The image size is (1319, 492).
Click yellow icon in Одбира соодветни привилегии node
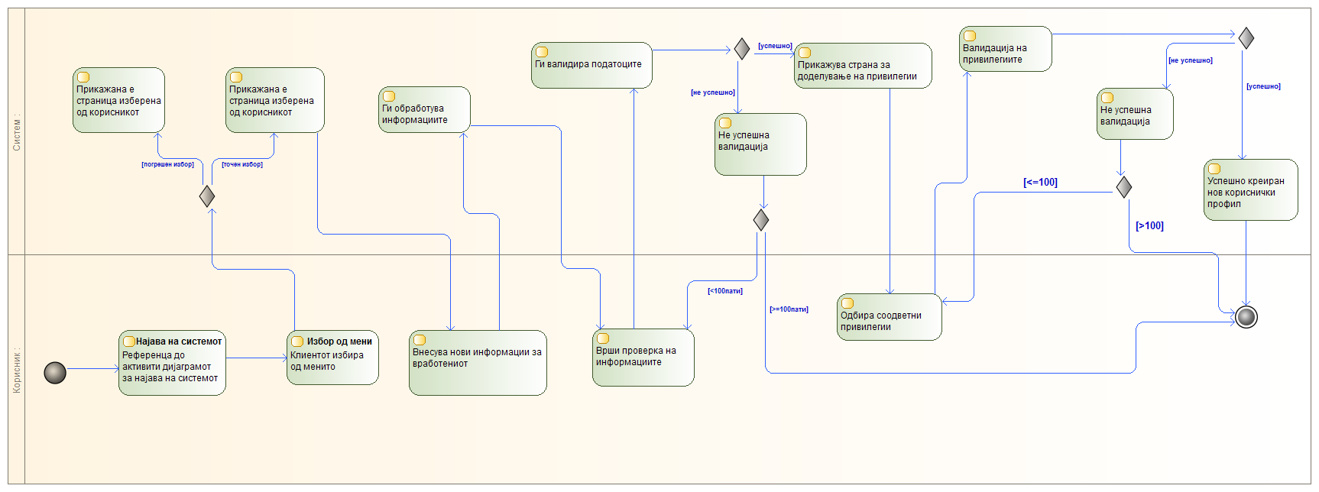pos(847,303)
